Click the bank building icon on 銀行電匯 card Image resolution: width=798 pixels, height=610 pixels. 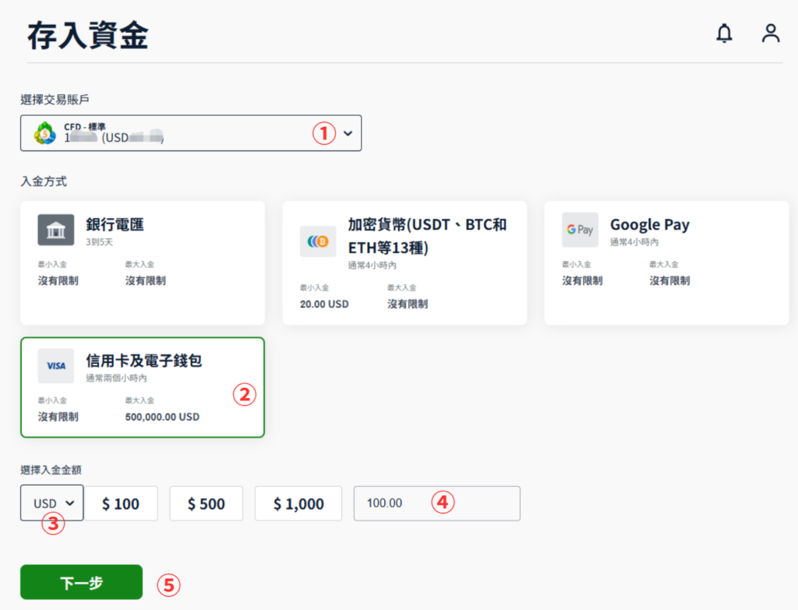(55, 229)
